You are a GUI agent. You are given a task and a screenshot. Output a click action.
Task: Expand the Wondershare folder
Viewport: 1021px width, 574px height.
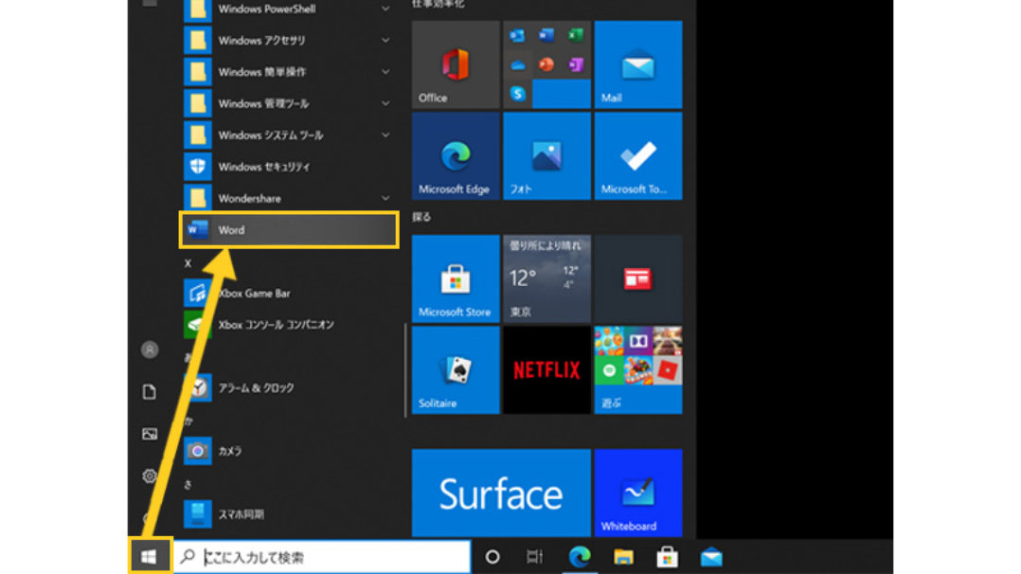point(385,198)
